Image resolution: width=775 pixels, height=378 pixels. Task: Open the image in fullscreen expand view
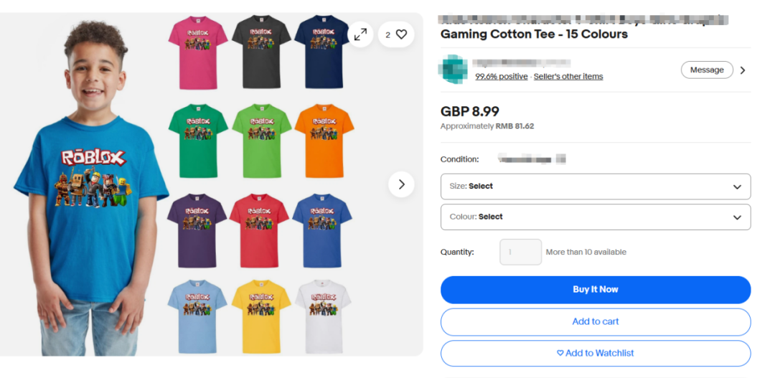[360, 34]
